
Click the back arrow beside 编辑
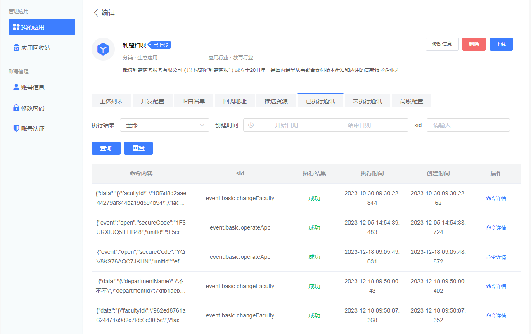(95, 13)
